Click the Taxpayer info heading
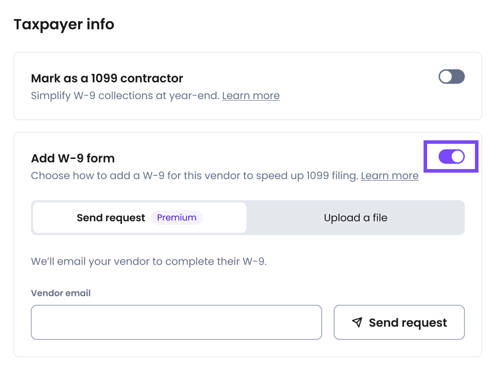The image size is (494, 366). (64, 24)
